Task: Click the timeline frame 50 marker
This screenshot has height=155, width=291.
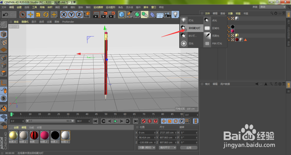Action: (x=106, y=114)
